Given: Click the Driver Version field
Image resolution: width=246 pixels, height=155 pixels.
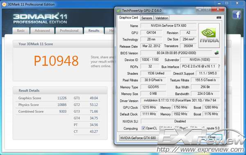Looking at the screenshot, I should pos(180,100).
